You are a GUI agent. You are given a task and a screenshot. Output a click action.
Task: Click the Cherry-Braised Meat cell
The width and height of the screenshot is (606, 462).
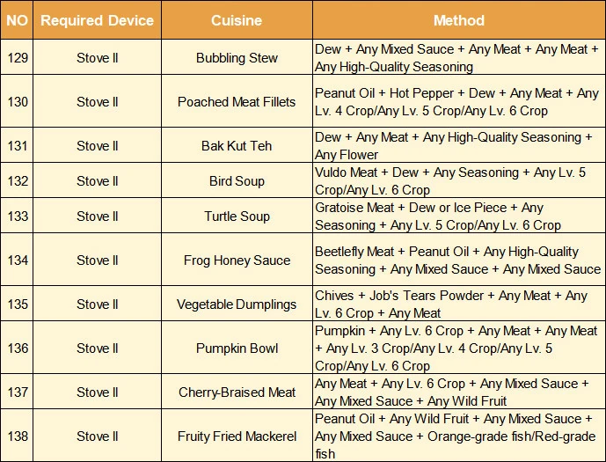[x=237, y=392]
